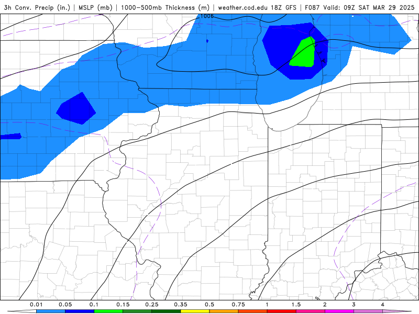Click the legend value 0.35
The image size is (419, 314).
click(181, 305)
